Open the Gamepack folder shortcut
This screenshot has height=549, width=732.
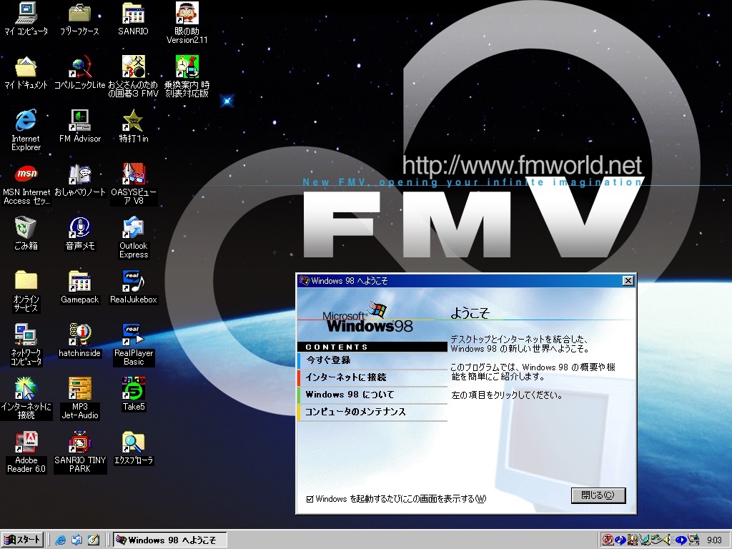point(80,287)
